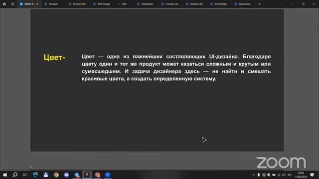The width and height of the screenshot is (319, 179).
Task: Add a new tab with plus
Action: [260, 4]
